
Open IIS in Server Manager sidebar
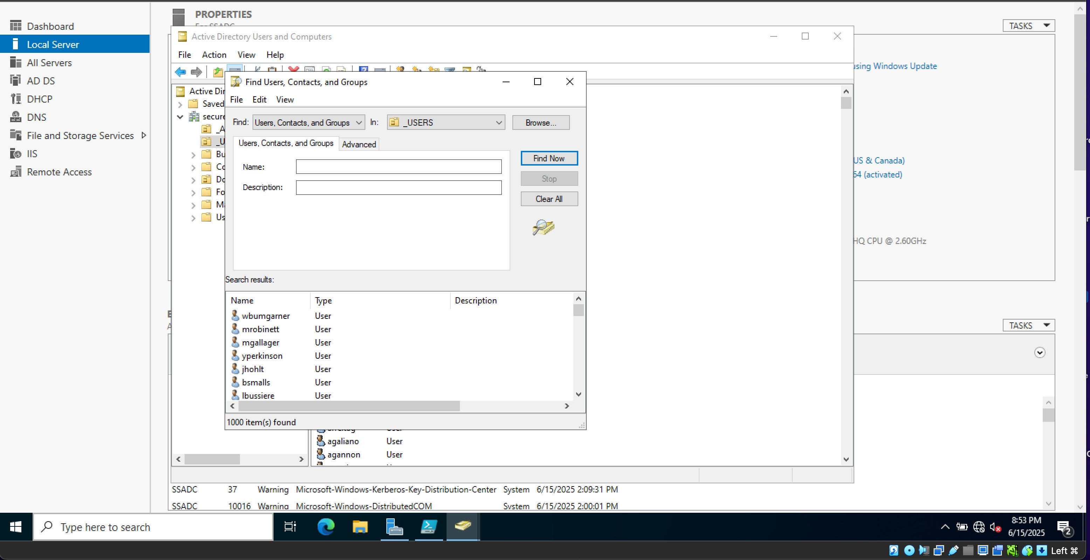[32, 154]
